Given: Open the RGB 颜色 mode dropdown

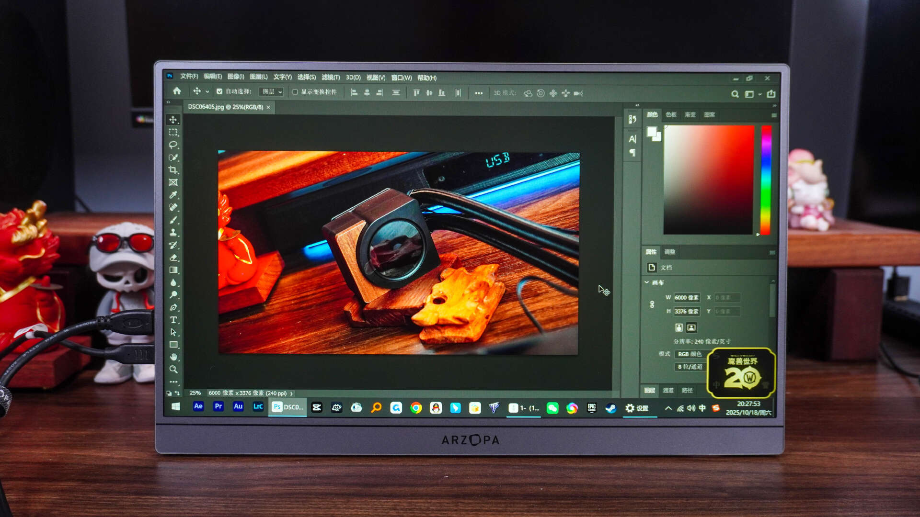Looking at the screenshot, I should point(690,354).
